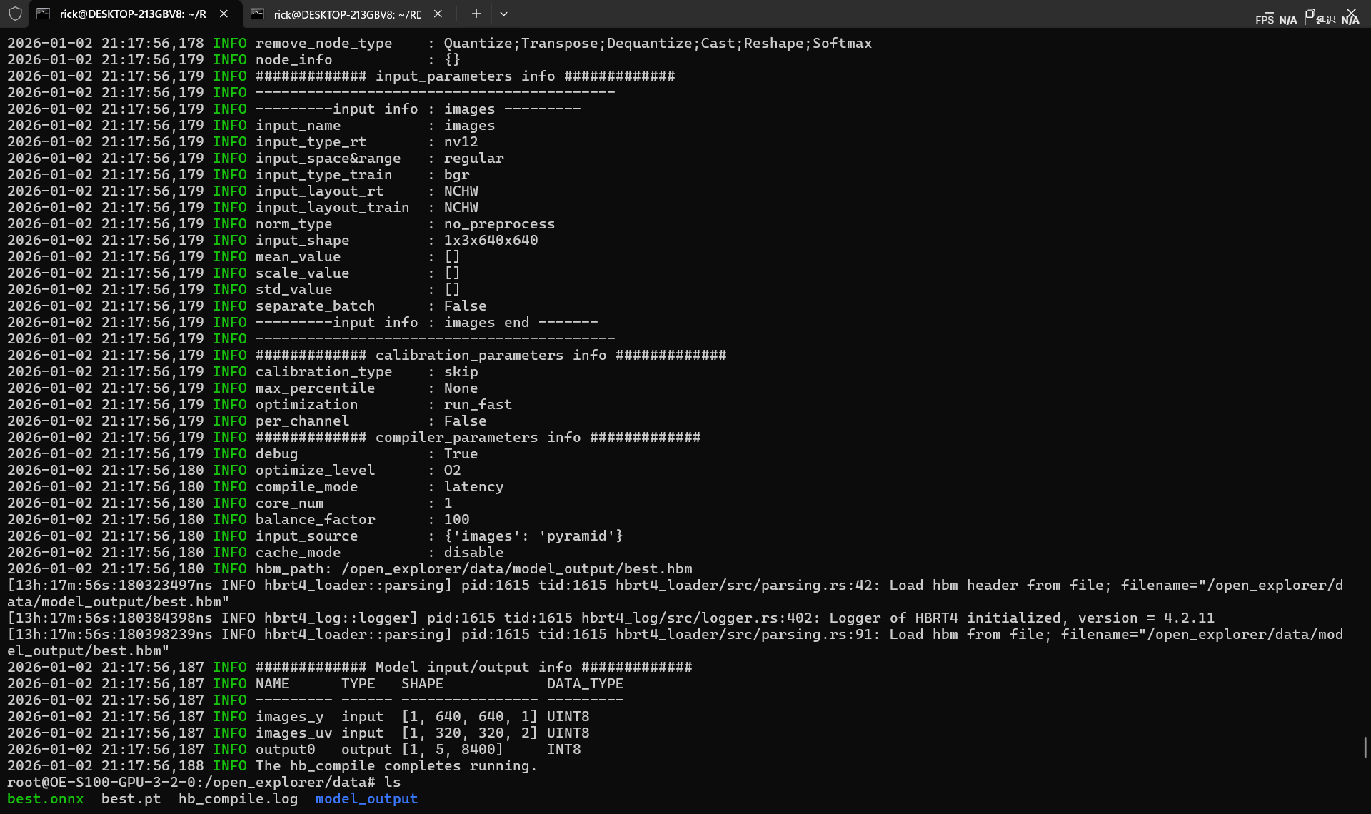Screen dimensions: 1371x814
Task: Click the second tab's terminal icon
Action: (258, 14)
